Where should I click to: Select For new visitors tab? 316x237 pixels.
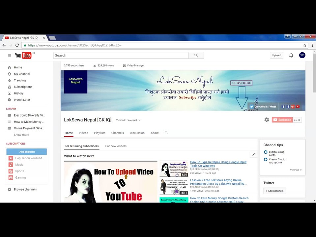tap(116, 146)
